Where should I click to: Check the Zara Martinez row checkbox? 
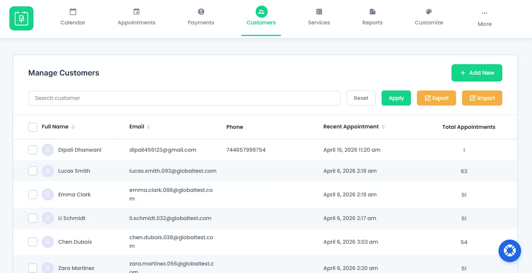pos(33,268)
